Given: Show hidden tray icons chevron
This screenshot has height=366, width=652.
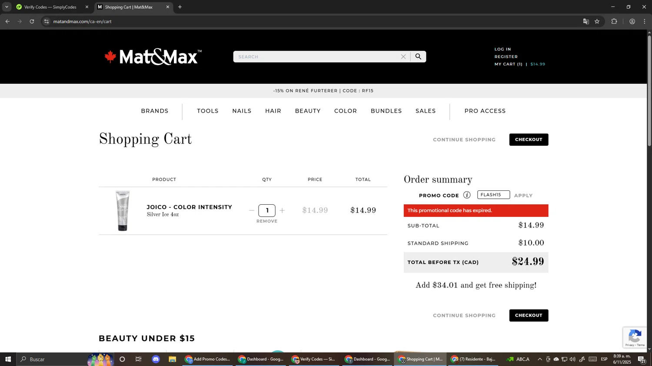Looking at the screenshot, I should click(x=540, y=359).
